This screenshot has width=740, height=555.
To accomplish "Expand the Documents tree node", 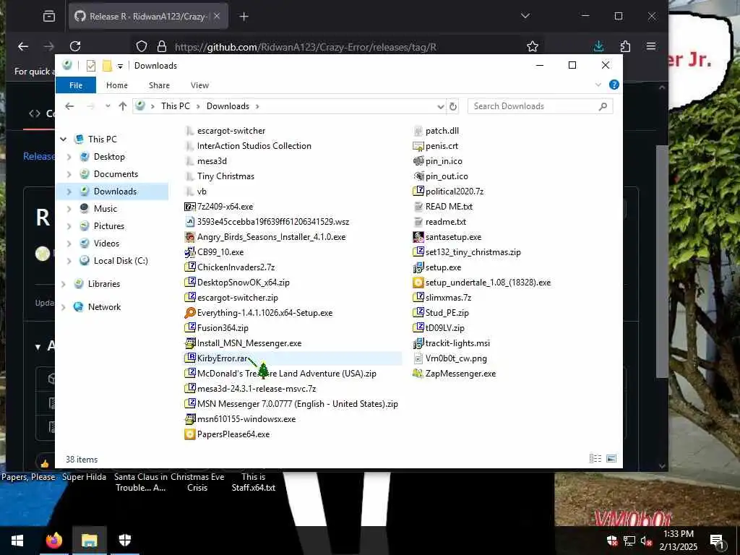I will pos(69,174).
